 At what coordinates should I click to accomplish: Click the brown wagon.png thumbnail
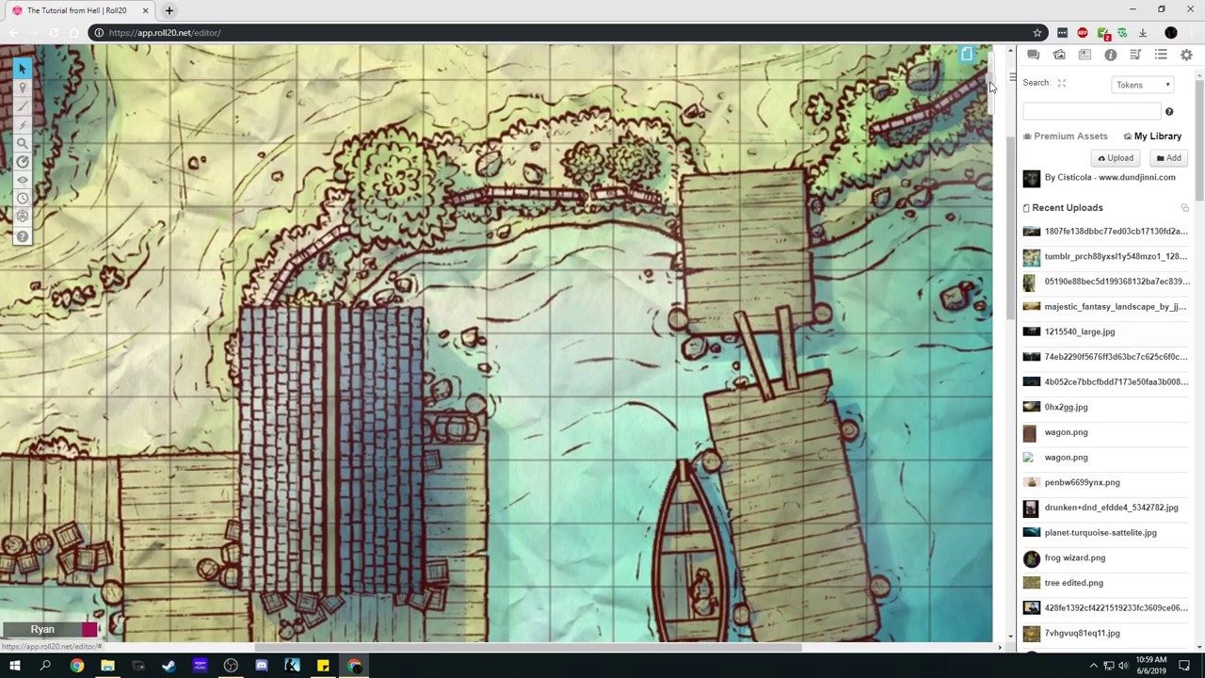[x=1030, y=432]
